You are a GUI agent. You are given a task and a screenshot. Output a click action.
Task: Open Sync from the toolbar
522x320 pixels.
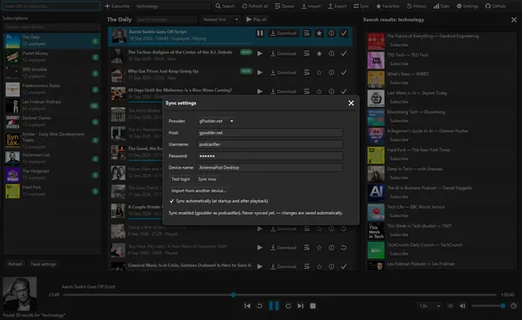(x=361, y=6)
